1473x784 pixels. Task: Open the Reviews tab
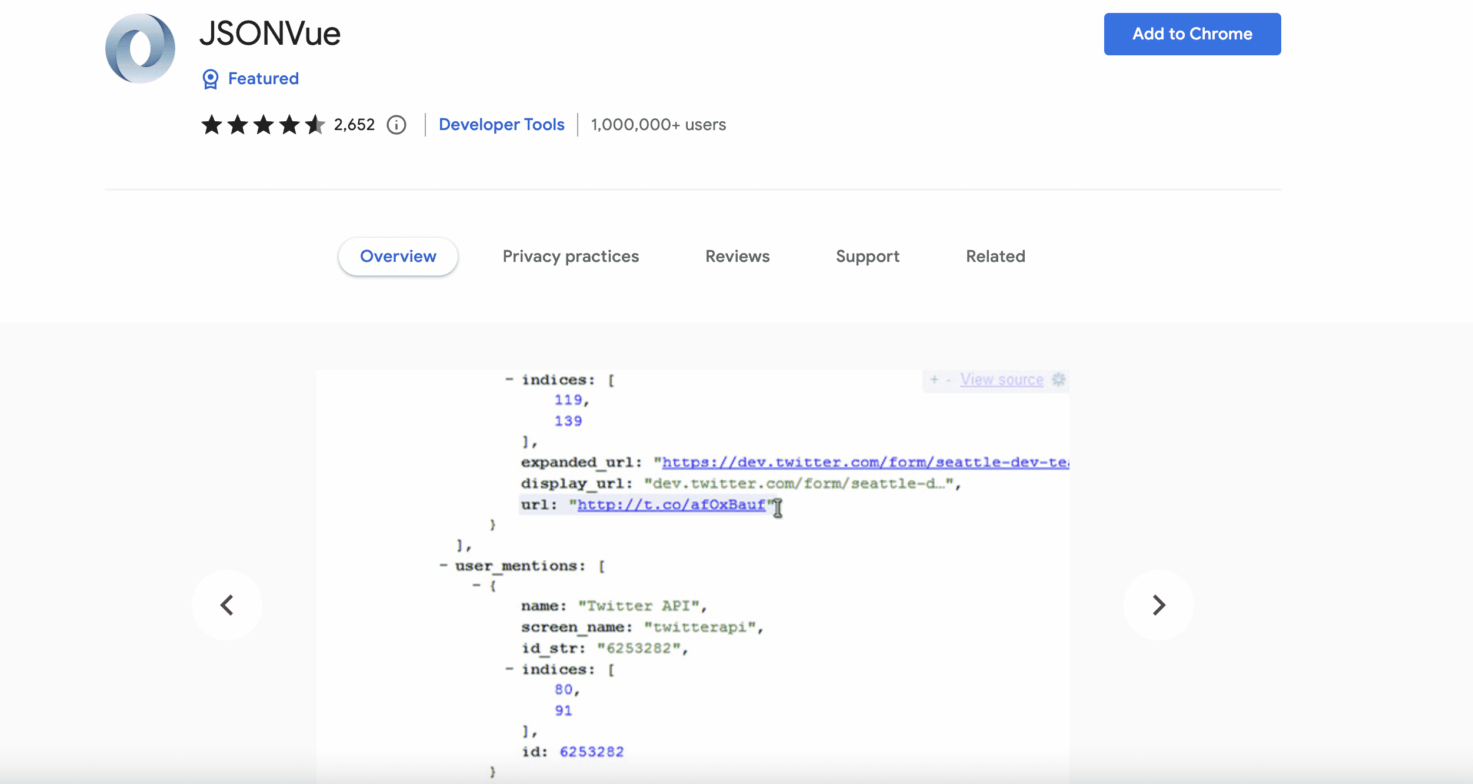coord(738,257)
